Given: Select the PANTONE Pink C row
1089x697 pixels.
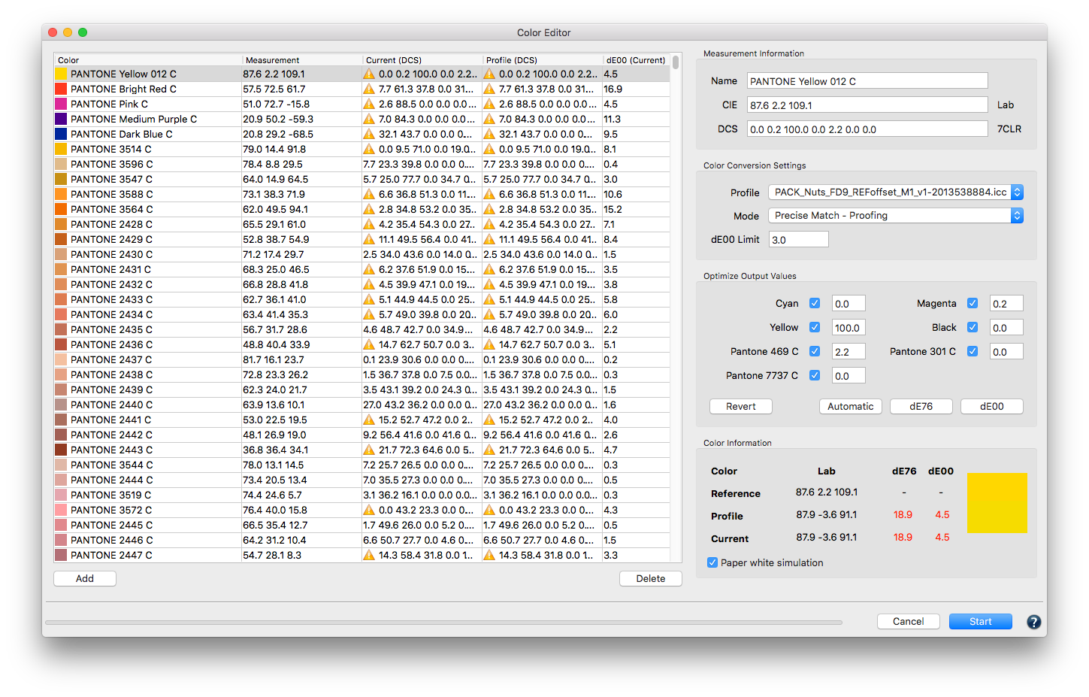Looking at the screenshot, I should click(x=361, y=104).
